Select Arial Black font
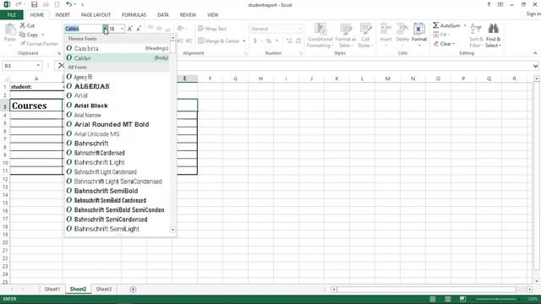Screen dimensions: 541x304 click(x=117, y=106)
